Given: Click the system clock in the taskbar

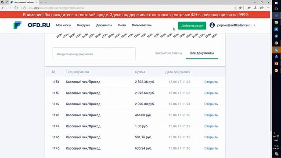Looking at the screenshot, I should [x=276, y=147].
